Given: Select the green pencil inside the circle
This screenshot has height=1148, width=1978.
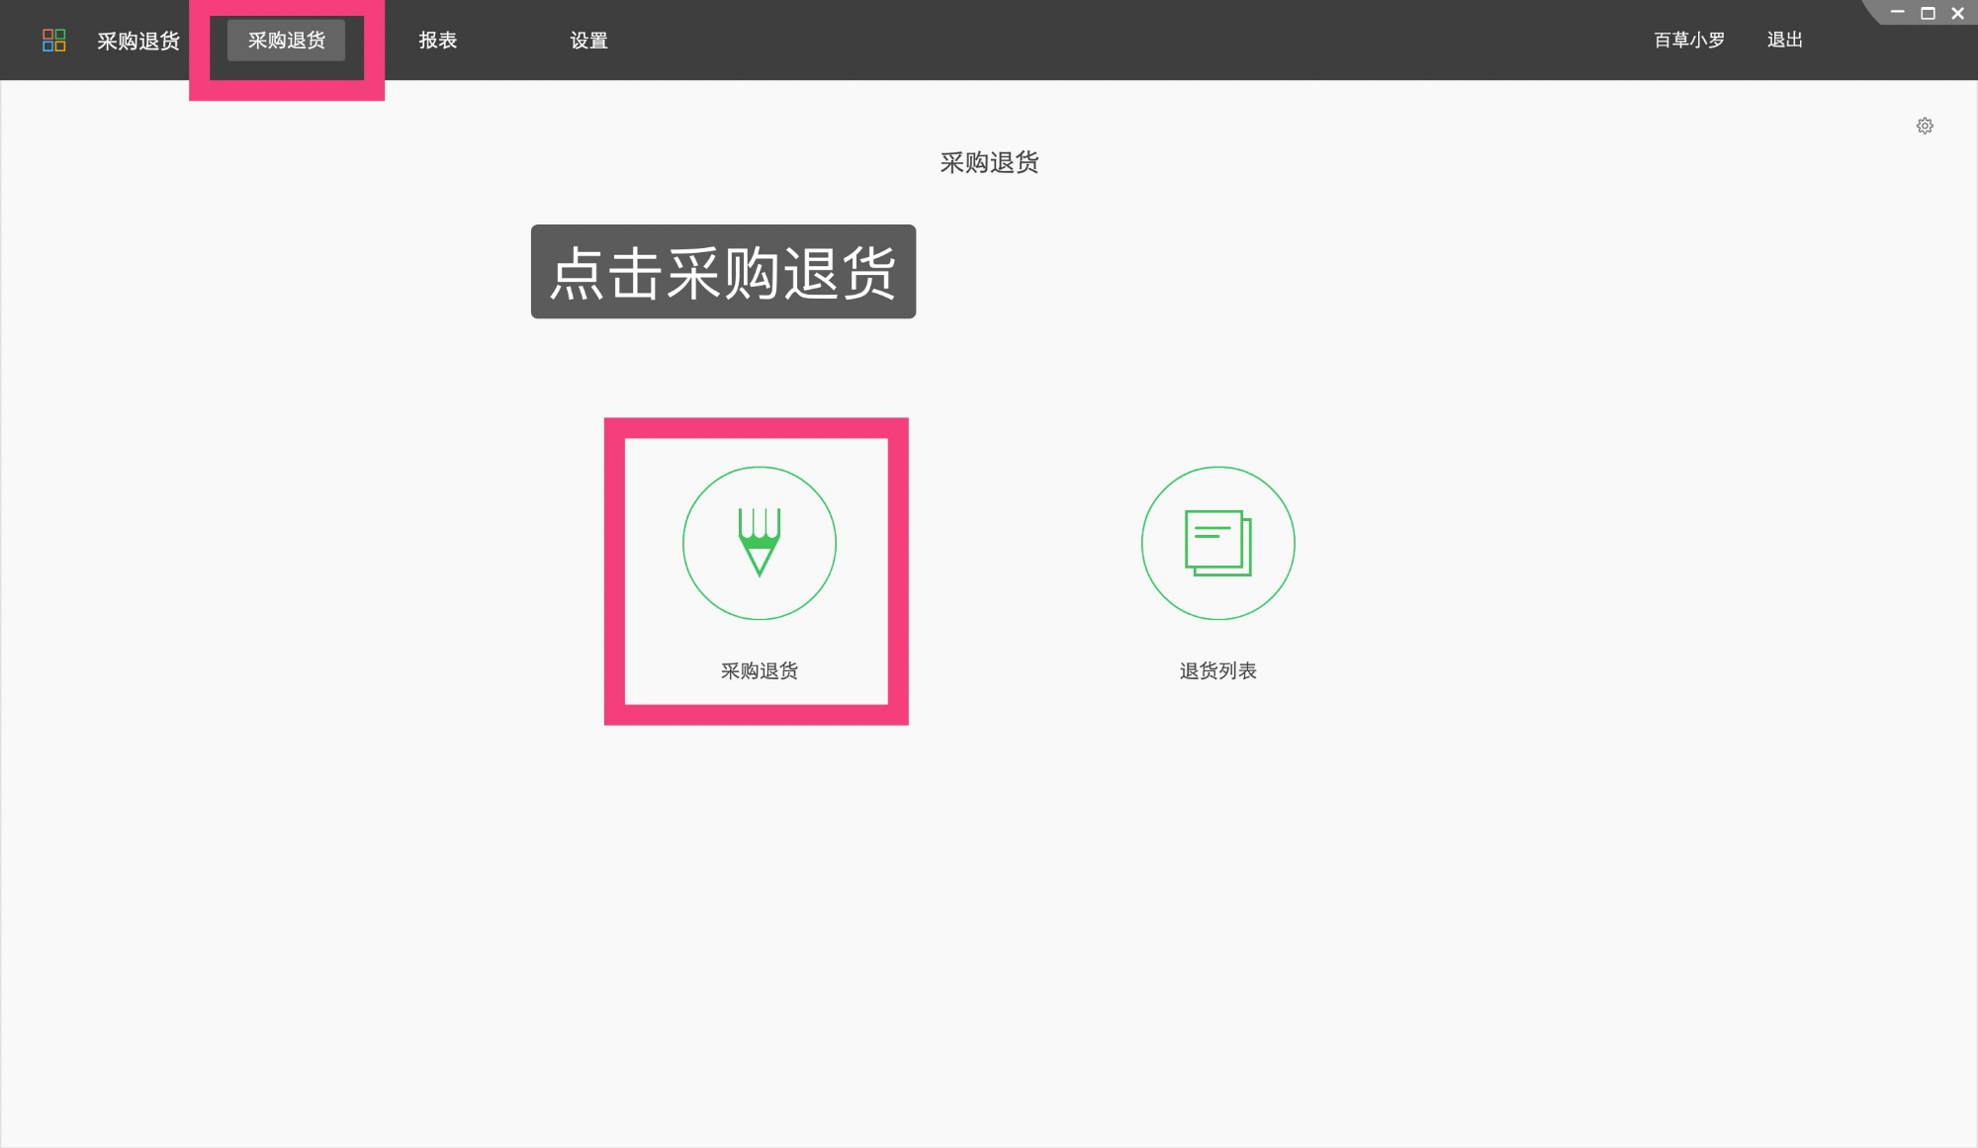Looking at the screenshot, I should tap(759, 544).
